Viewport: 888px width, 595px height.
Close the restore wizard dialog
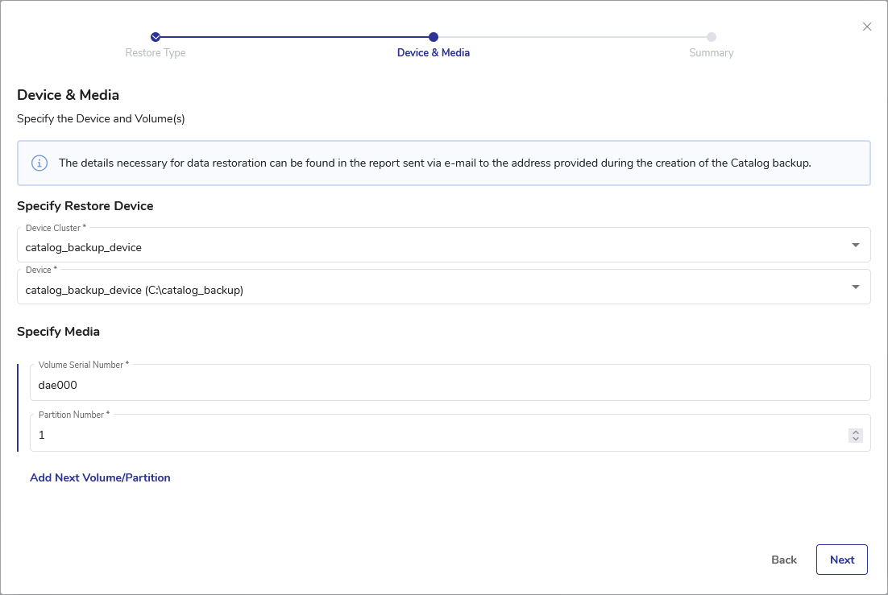(x=867, y=27)
